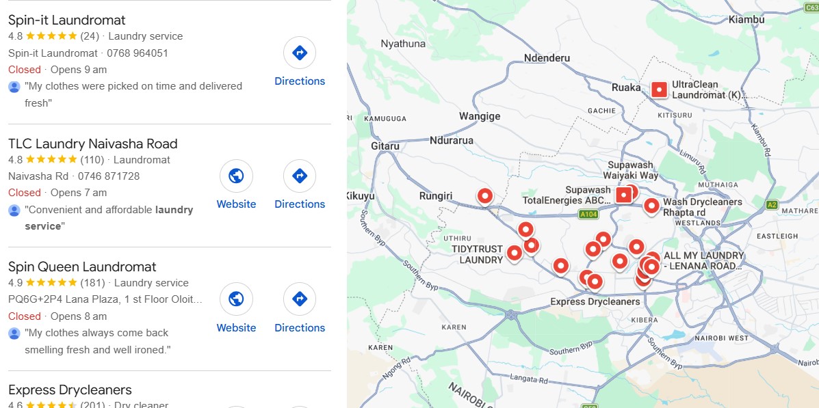Click the Directions arrow for Spin Queen Laundromat

[299, 299]
